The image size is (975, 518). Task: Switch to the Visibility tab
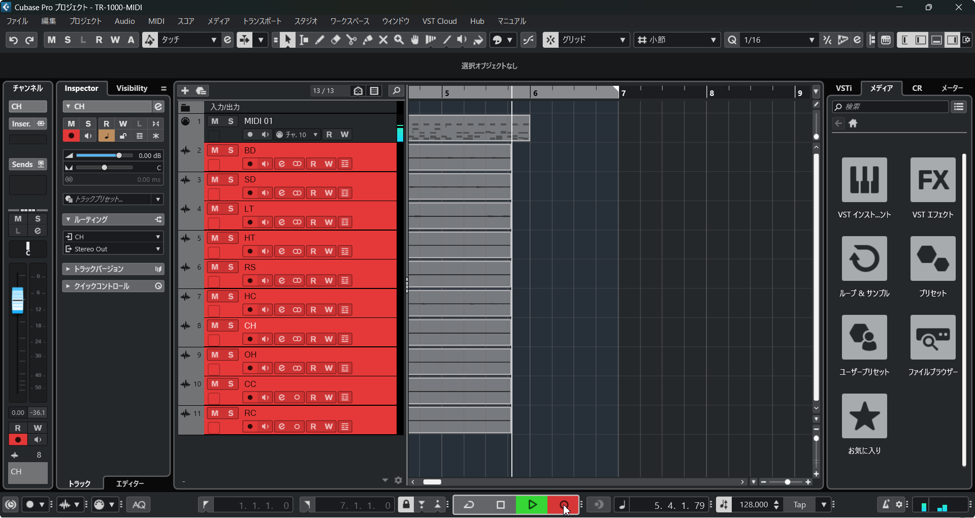(132, 88)
